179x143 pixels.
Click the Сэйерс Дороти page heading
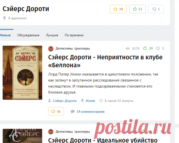point(26,9)
